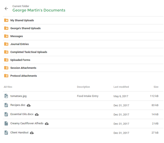Click cloud icon next to Recipes.doc
This screenshot has height=143, width=164.
point(29,105)
